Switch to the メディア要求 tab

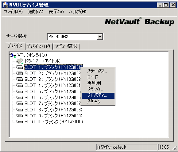pyautogui.click(x=66, y=46)
